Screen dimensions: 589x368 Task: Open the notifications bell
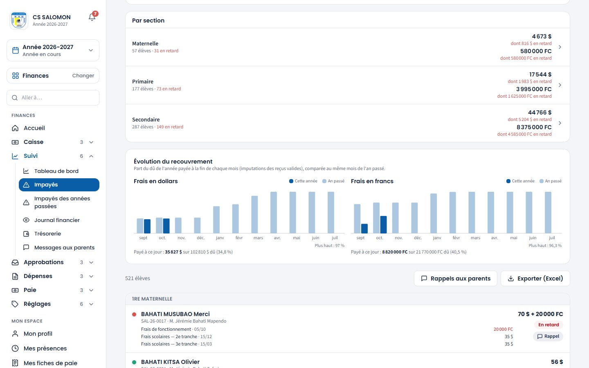click(x=92, y=17)
